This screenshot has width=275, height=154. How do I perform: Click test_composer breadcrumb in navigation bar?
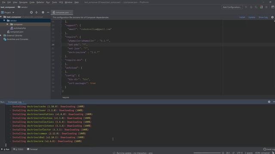pyautogui.click(x=8, y=7)
